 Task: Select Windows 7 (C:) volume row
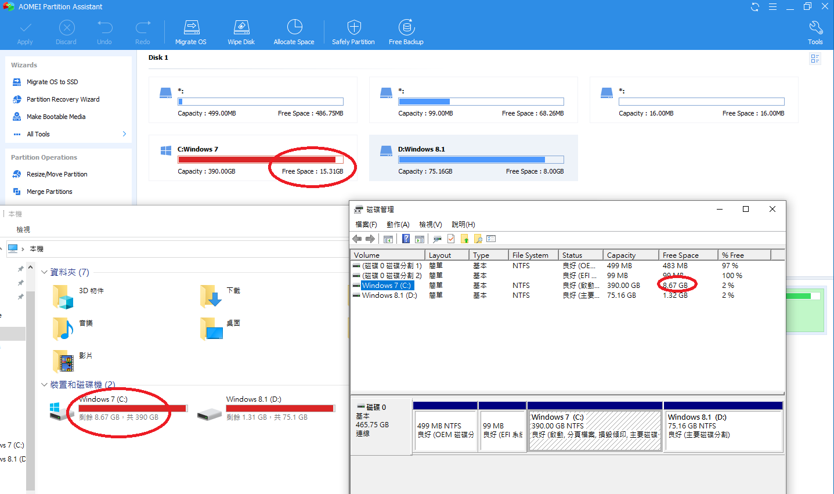[567, 286]
